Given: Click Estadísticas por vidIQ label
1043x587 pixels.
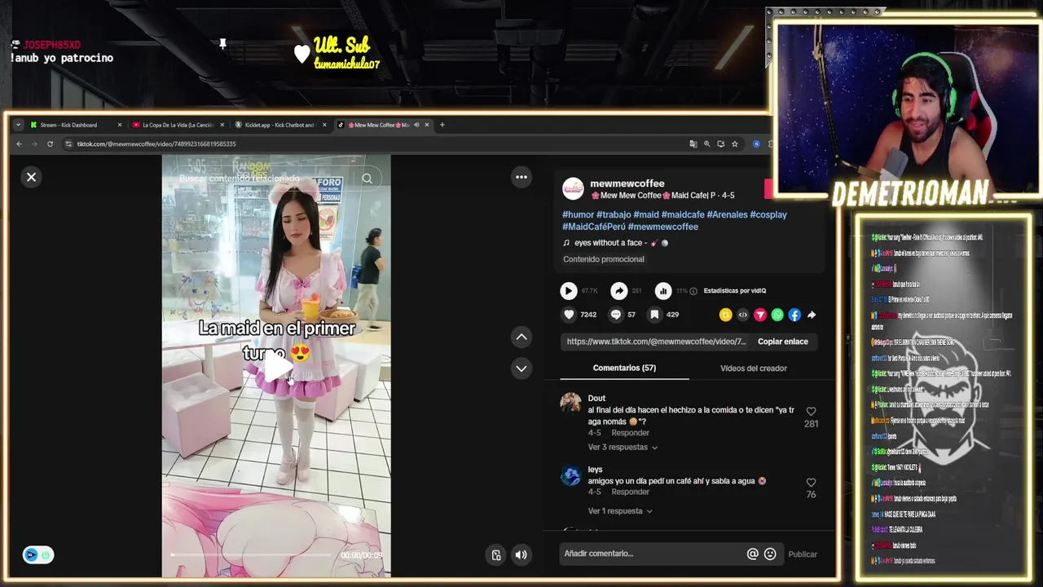Looking at the screenshot, I should (x=735, y=291).
